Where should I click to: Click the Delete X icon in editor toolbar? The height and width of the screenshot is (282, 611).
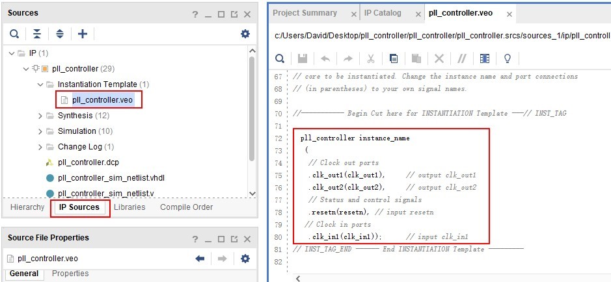[x=439, y=58]
